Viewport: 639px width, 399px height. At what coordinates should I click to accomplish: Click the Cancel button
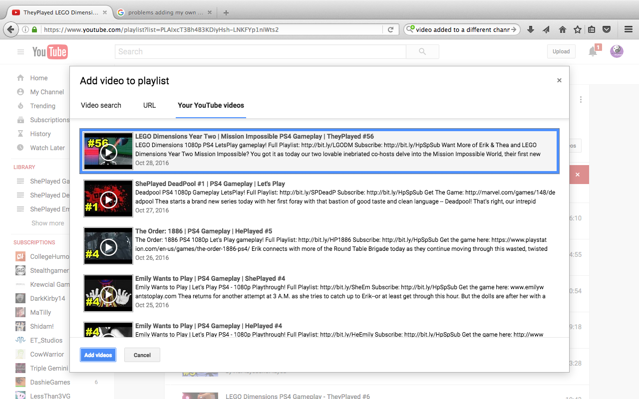coord(142,355)
